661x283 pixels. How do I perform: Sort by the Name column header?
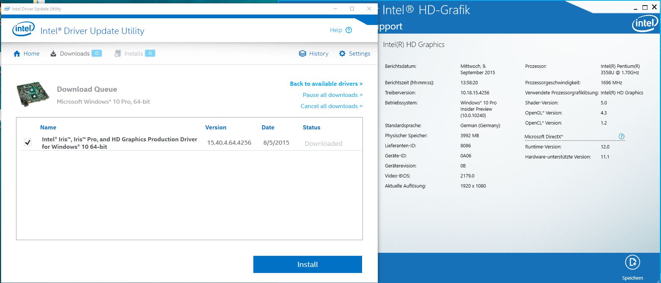click(48, 128)
